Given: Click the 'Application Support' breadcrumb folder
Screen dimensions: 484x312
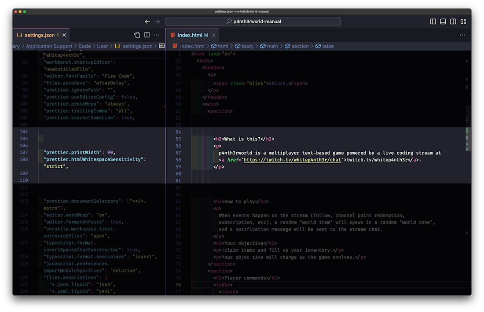Looking at the screenshot, I should [x=49, y=46].
